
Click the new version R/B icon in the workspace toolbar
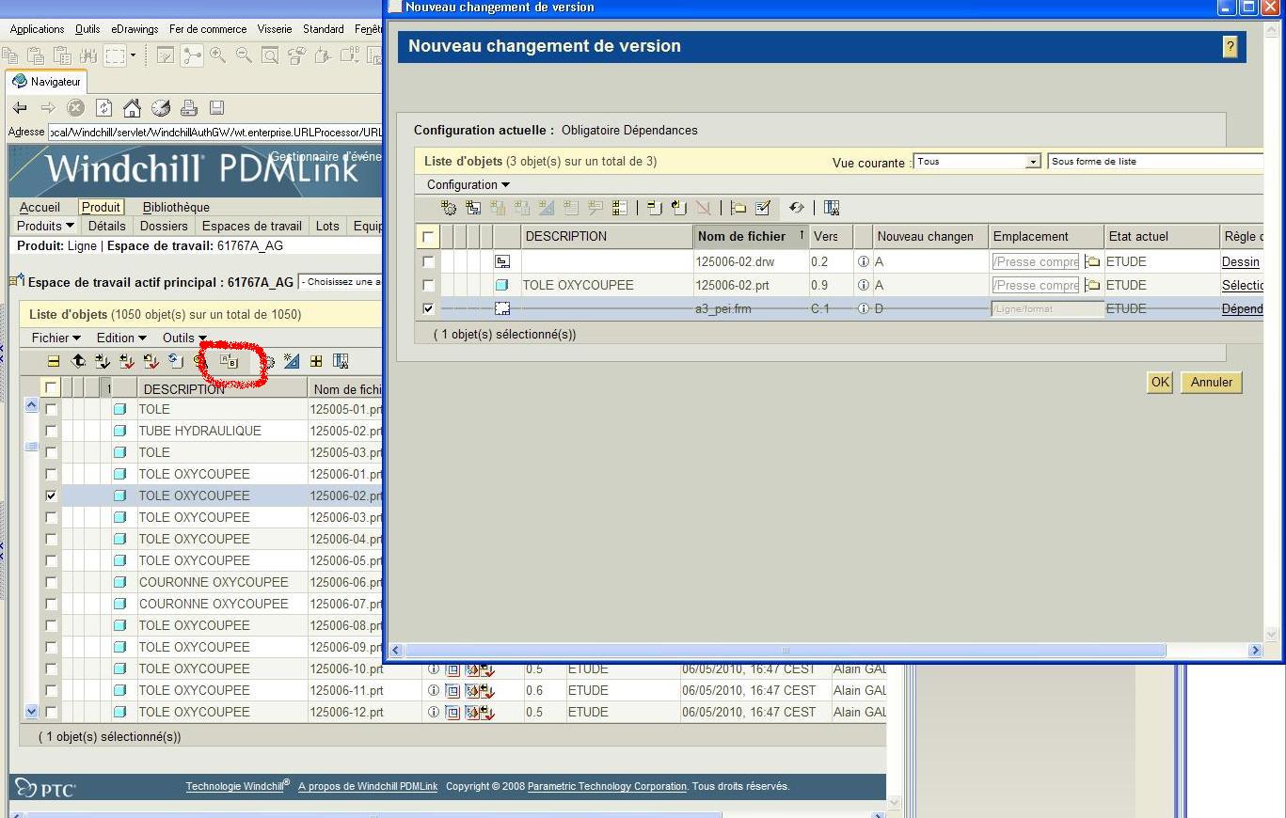coord(230,361)
